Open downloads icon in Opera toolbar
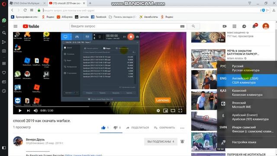Screen dimensions: 277x156 coord(274,10)
